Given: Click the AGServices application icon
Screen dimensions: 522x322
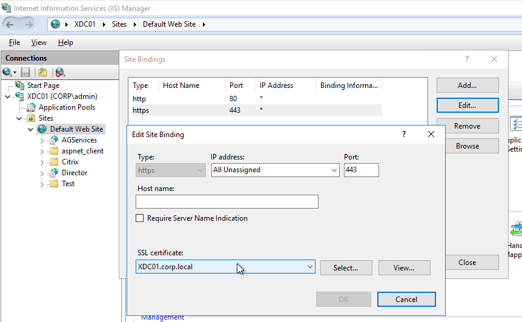Looking at the screenshot, I should point(54,140).
